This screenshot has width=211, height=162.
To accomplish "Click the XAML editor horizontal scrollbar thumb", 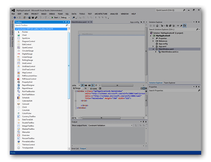I will (102, 118).
